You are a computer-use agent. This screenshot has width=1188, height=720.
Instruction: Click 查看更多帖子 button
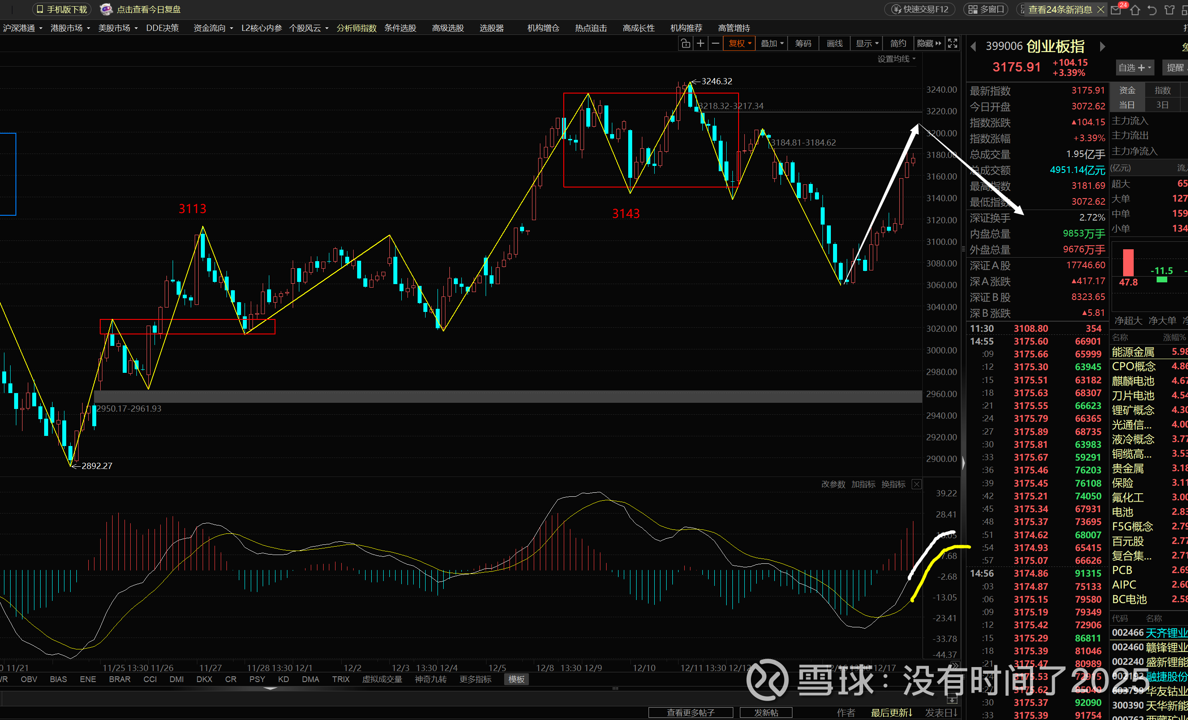coord(690,712)
